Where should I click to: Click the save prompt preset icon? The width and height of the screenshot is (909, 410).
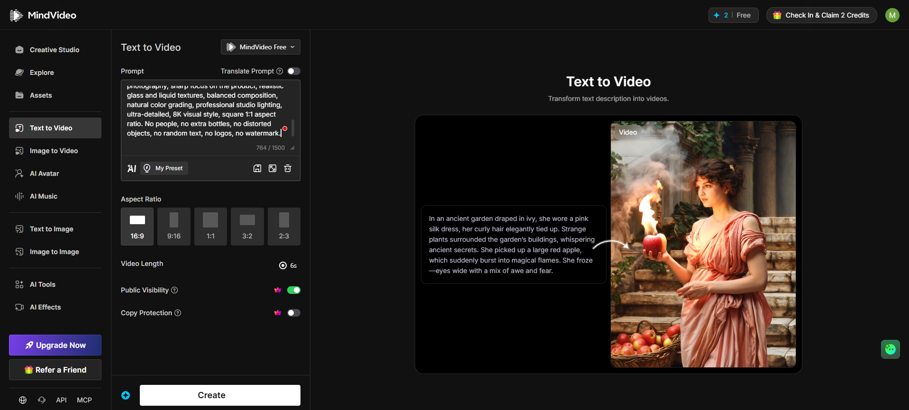(x=257, y=168)
